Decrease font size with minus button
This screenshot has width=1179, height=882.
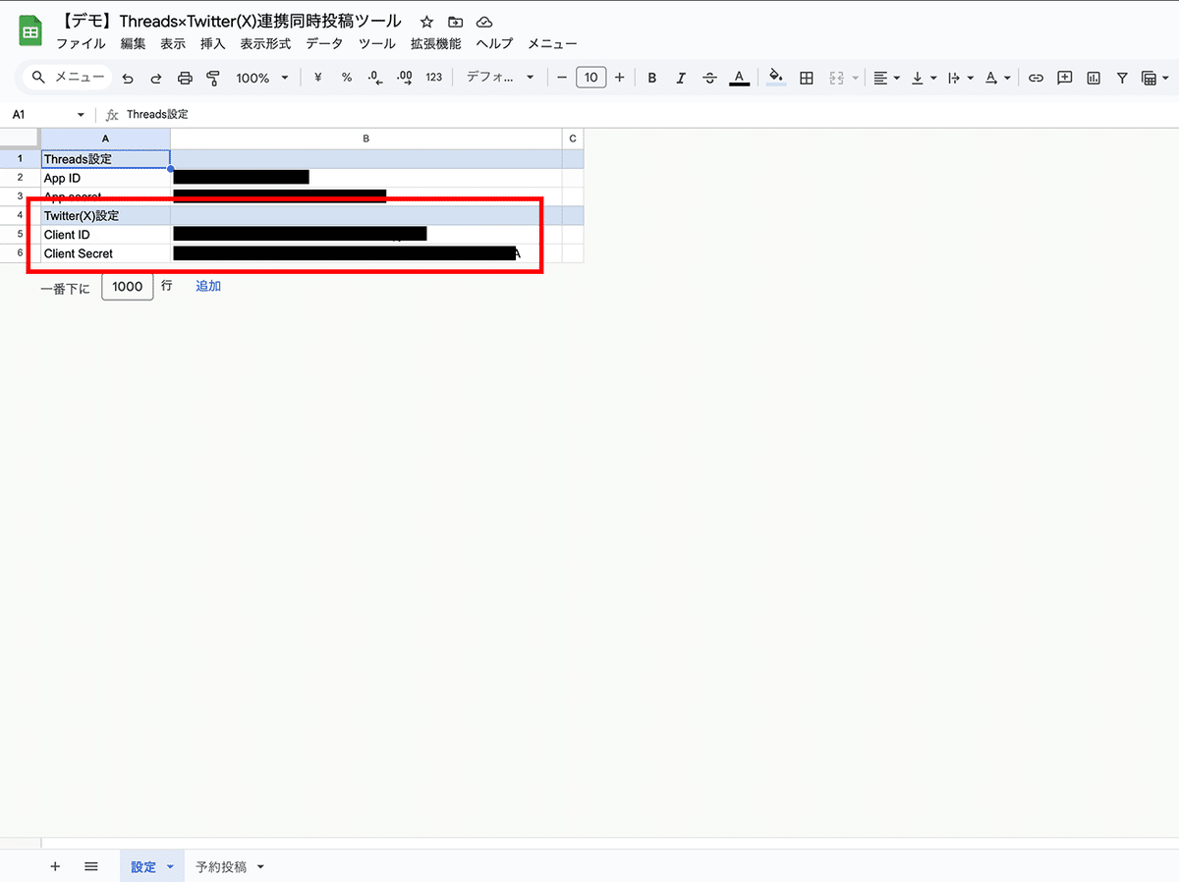coord(562,78)
